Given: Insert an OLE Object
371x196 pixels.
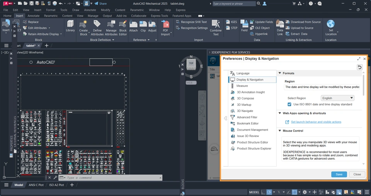Looking at the screenshot, I should click(260, 28).
